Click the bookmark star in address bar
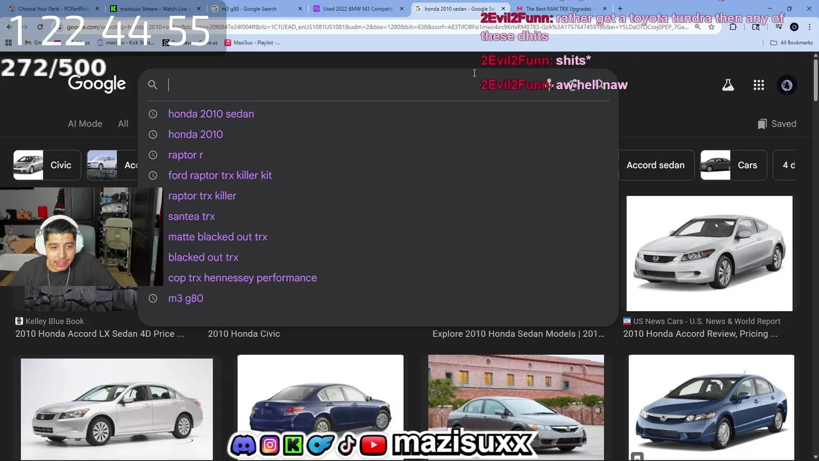The width and height of the screenshot is (819, 461). (711, 27)
